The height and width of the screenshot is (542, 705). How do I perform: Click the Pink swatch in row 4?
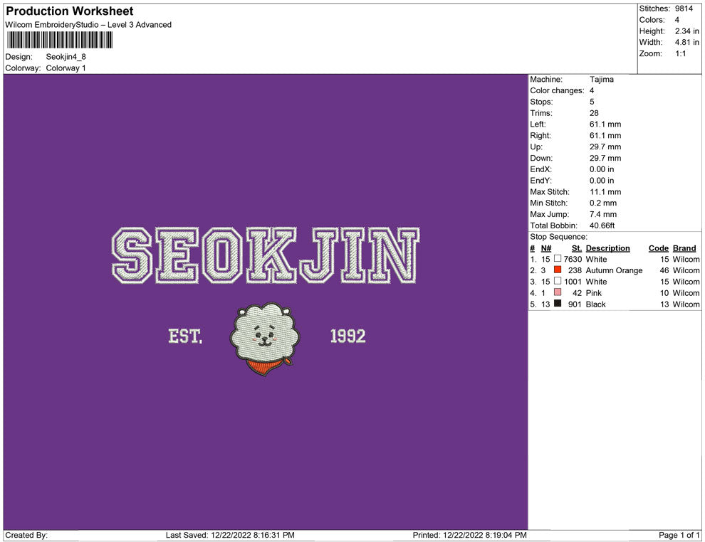(x=558, y=293)
